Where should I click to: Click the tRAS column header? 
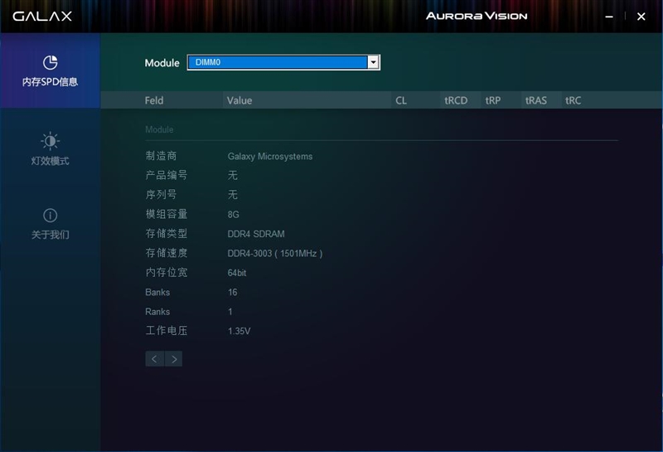pos(535,100)
